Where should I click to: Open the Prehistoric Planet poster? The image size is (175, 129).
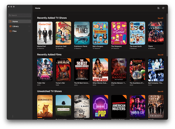tap(82, 33)
